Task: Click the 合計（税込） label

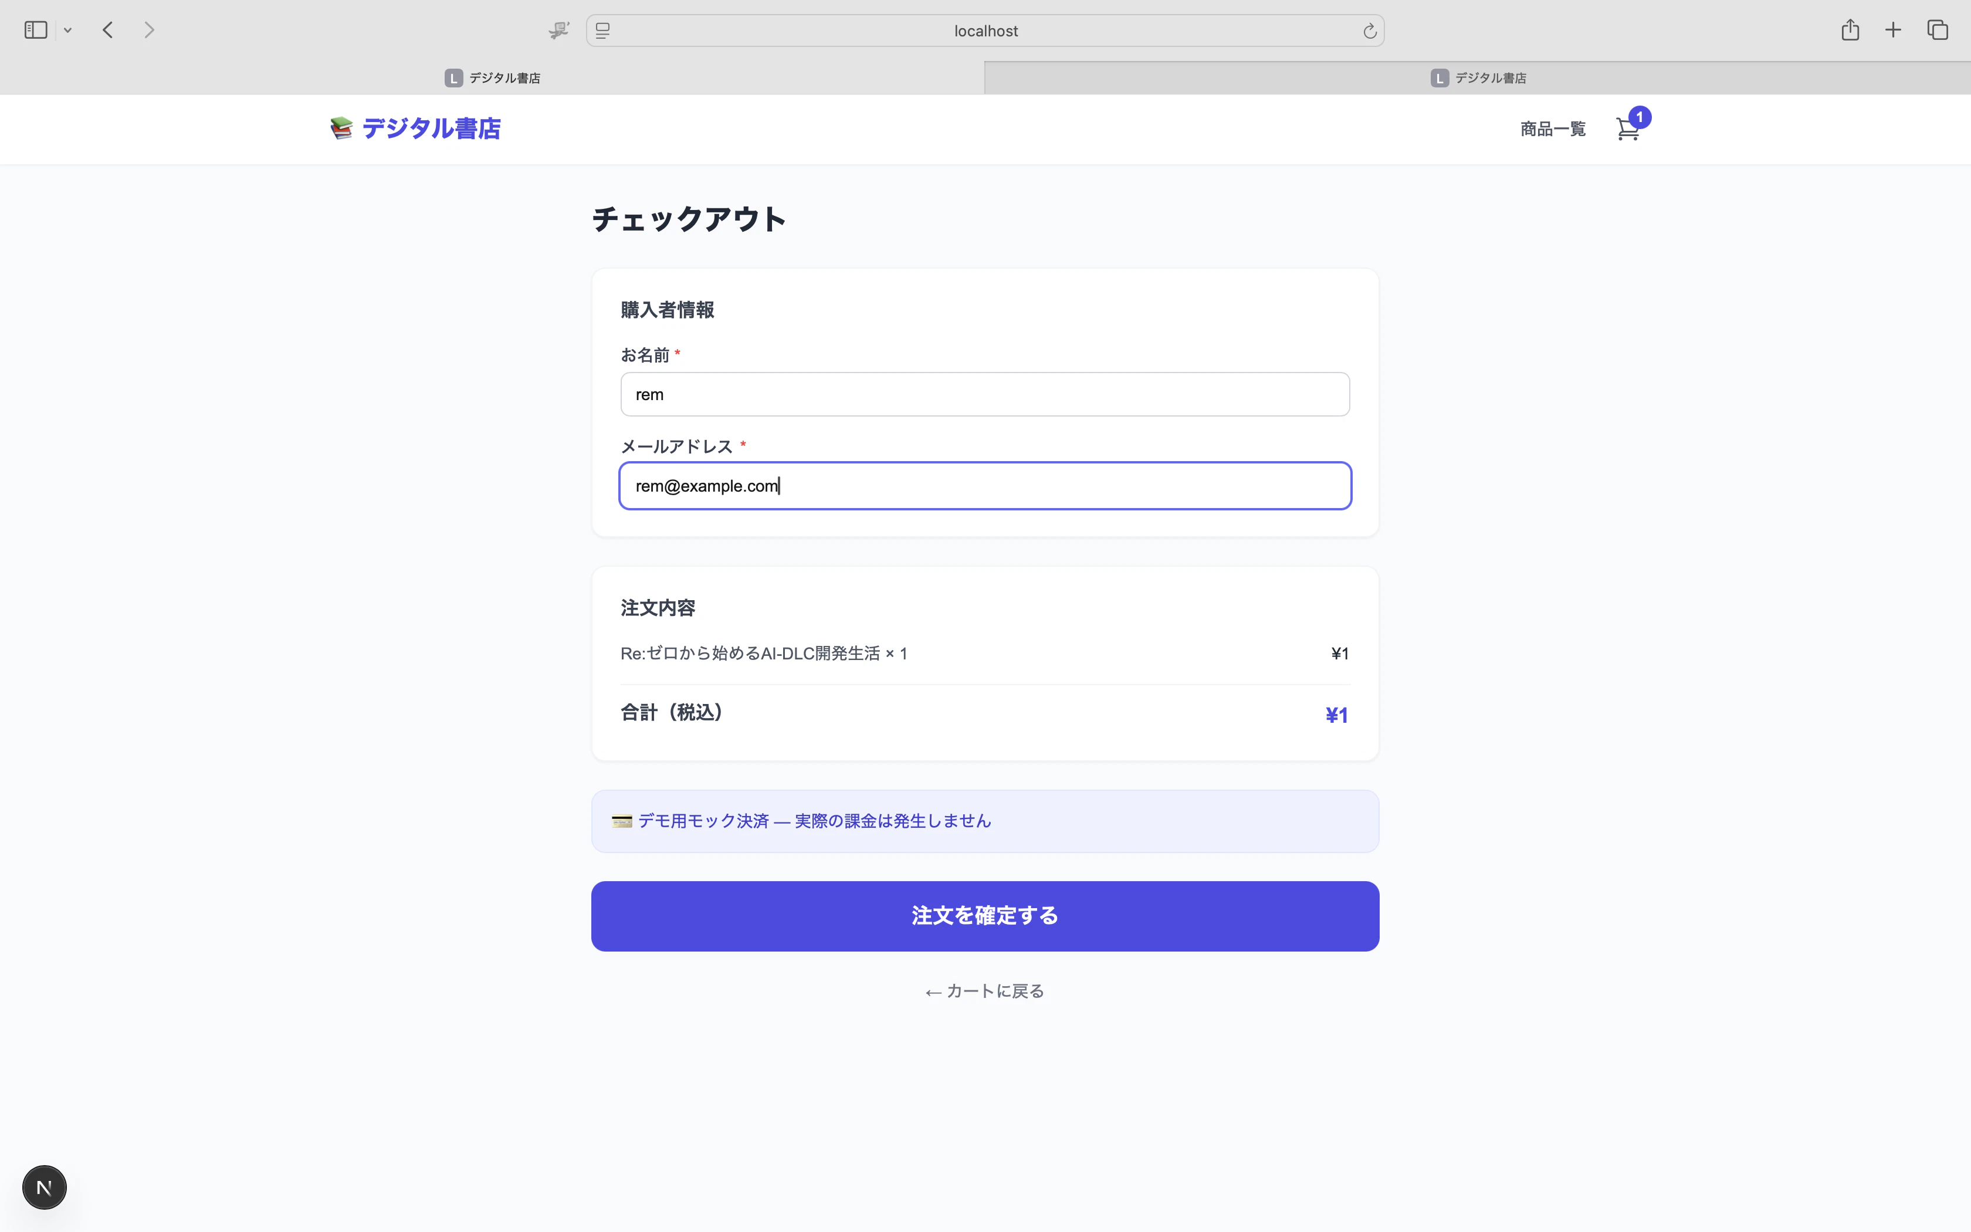Action: pyautogui.click(x=673, y=713)
